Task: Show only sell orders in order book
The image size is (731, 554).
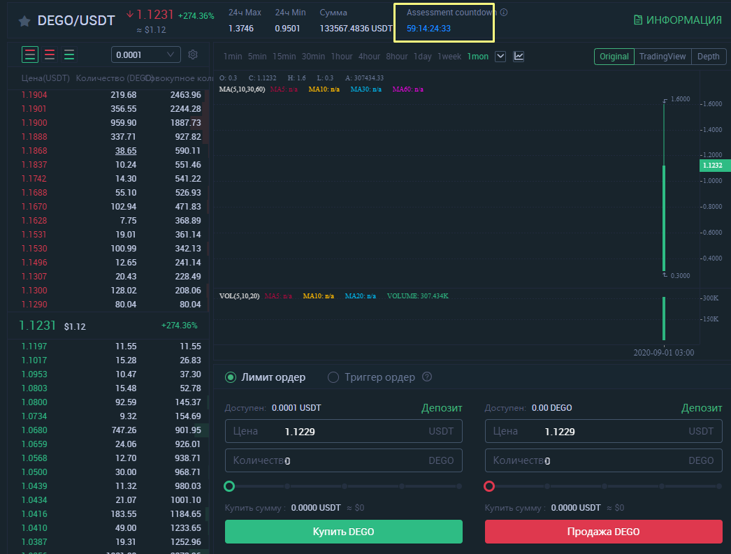Action: tap(50, 54)
